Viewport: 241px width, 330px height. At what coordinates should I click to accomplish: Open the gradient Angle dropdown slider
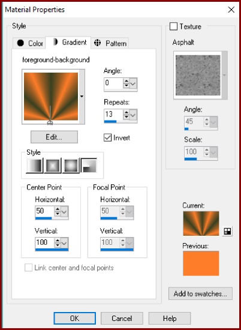[133, 83]
